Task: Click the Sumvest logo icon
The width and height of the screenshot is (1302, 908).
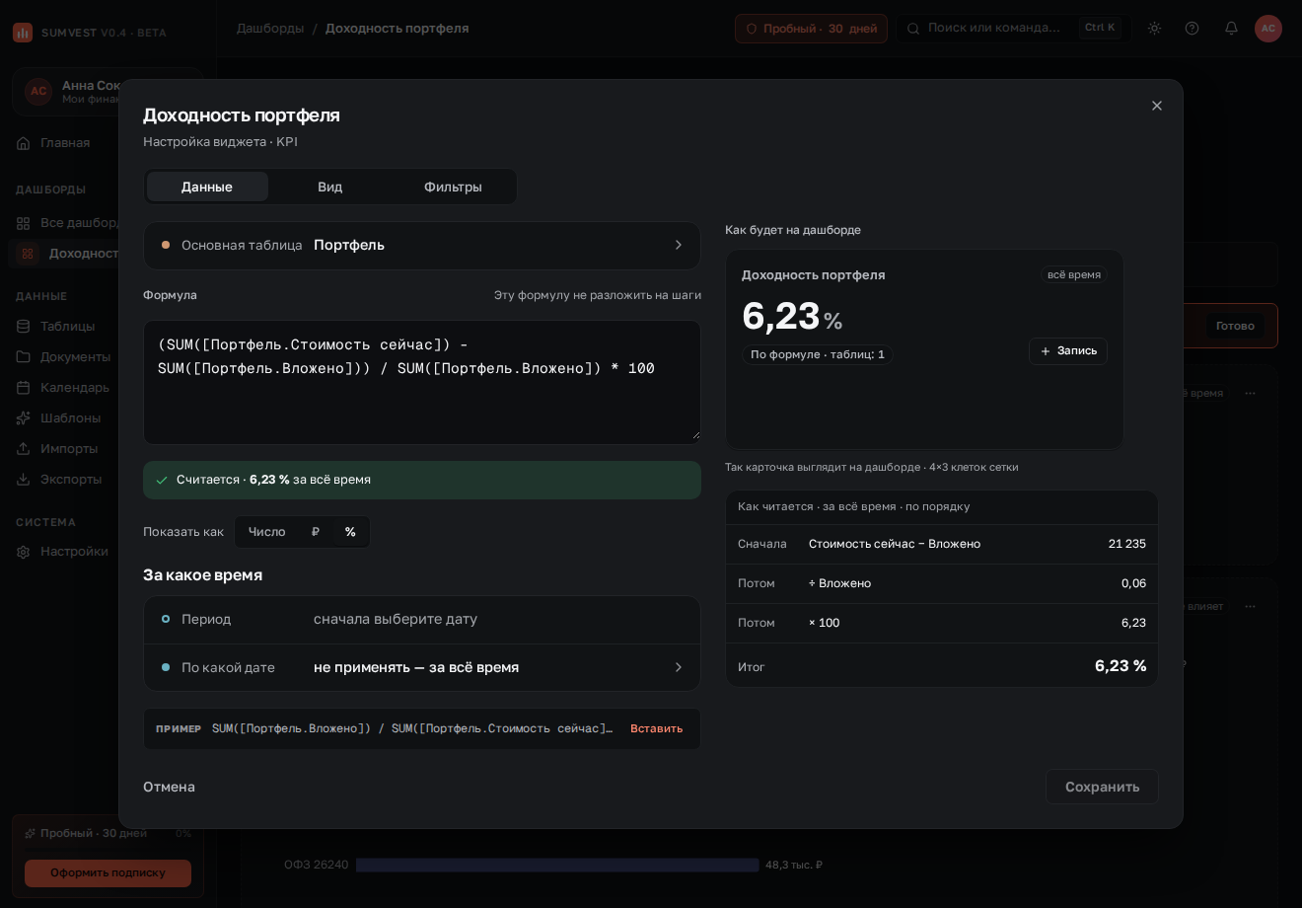Action: pos(23,33)
